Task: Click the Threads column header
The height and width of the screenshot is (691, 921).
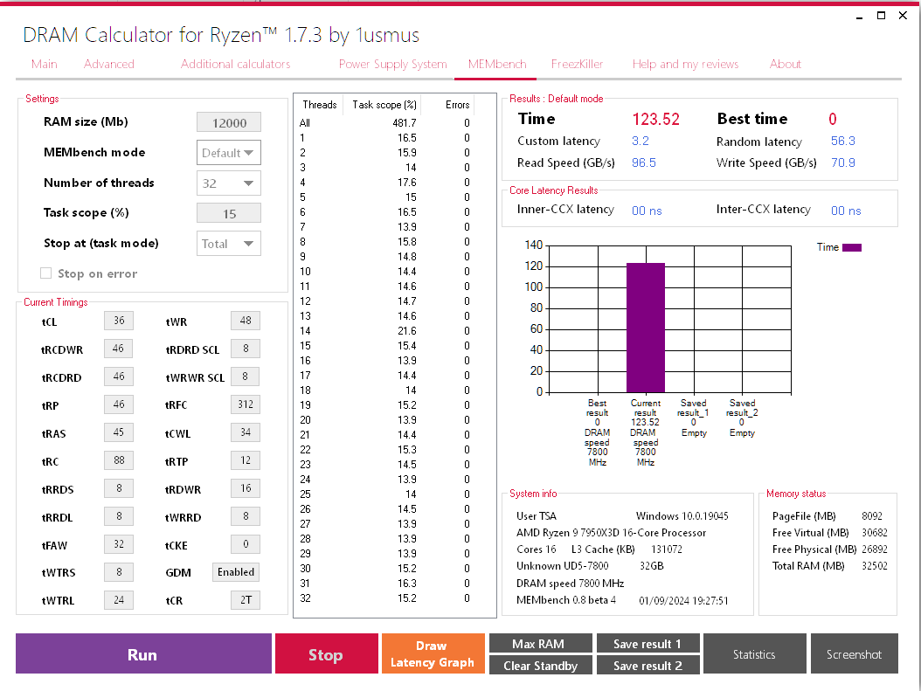Action: tap(320, 105)
